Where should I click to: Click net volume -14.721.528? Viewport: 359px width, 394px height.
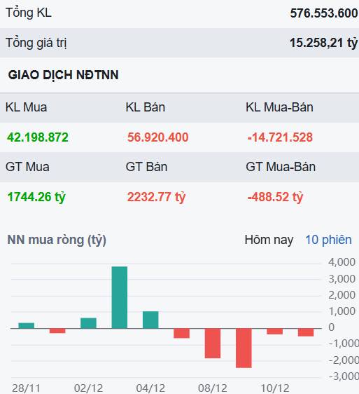[x=280, y=137]
